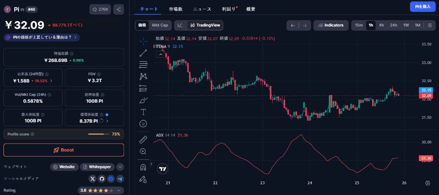
Task: Collapse the TEMA indicator legend
Action: (x=161, y=54)
